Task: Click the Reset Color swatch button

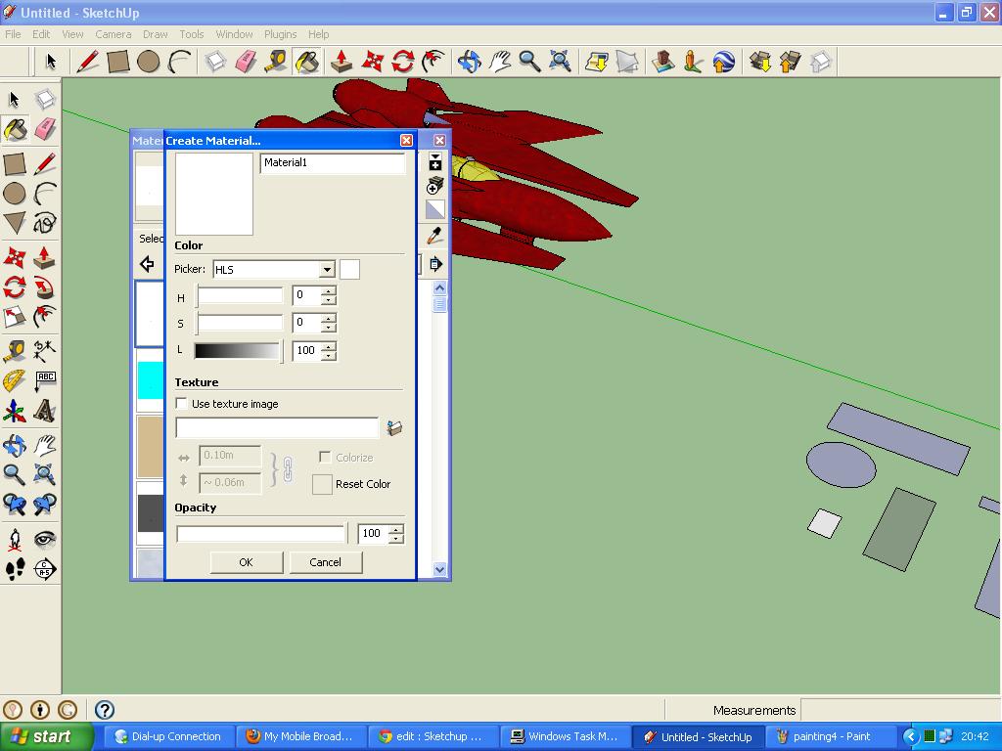Action: tap(322, 484)
